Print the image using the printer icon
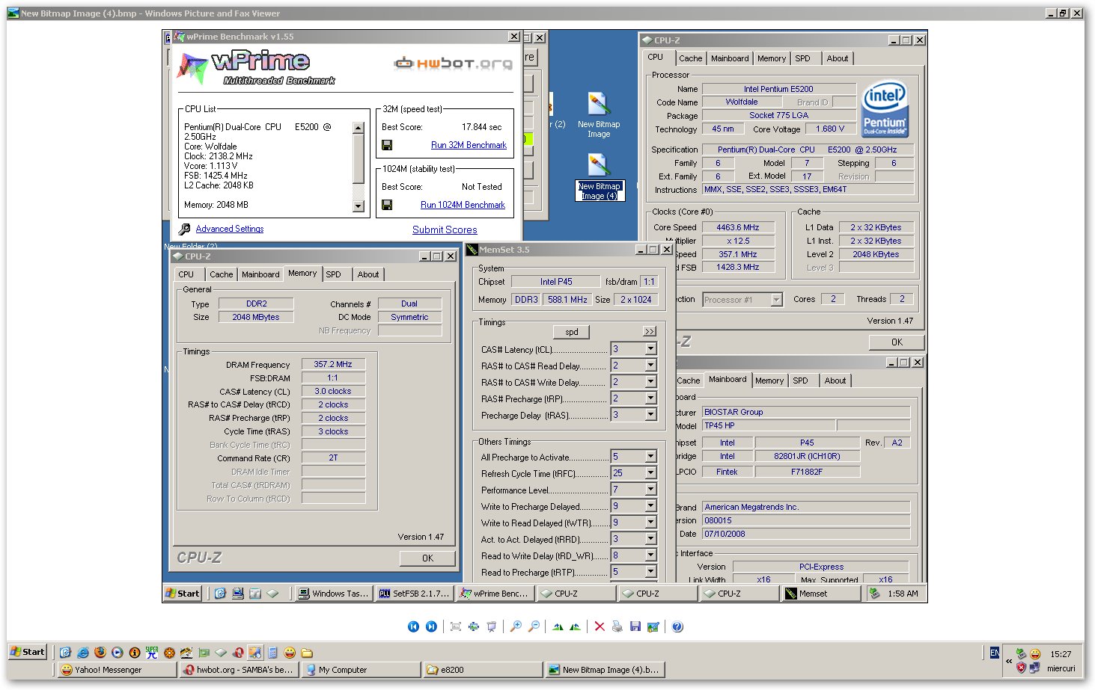 pyautogui.click(x=617, y=626)
